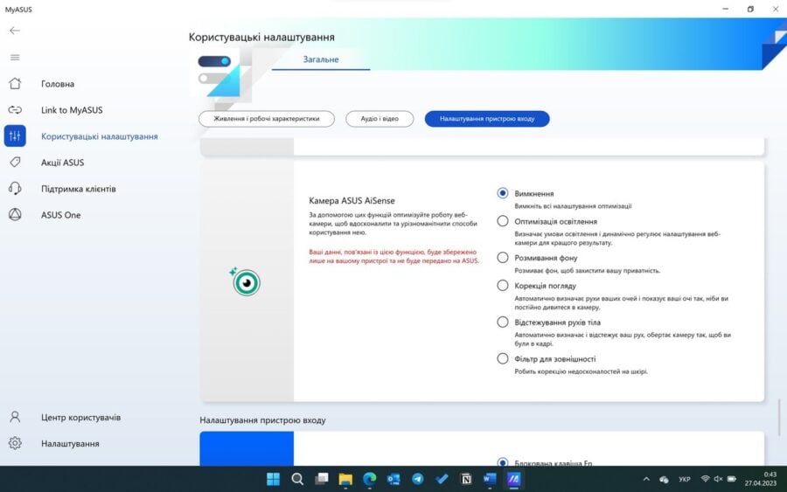
Task: Open Головна home icon
Action: 15,83
